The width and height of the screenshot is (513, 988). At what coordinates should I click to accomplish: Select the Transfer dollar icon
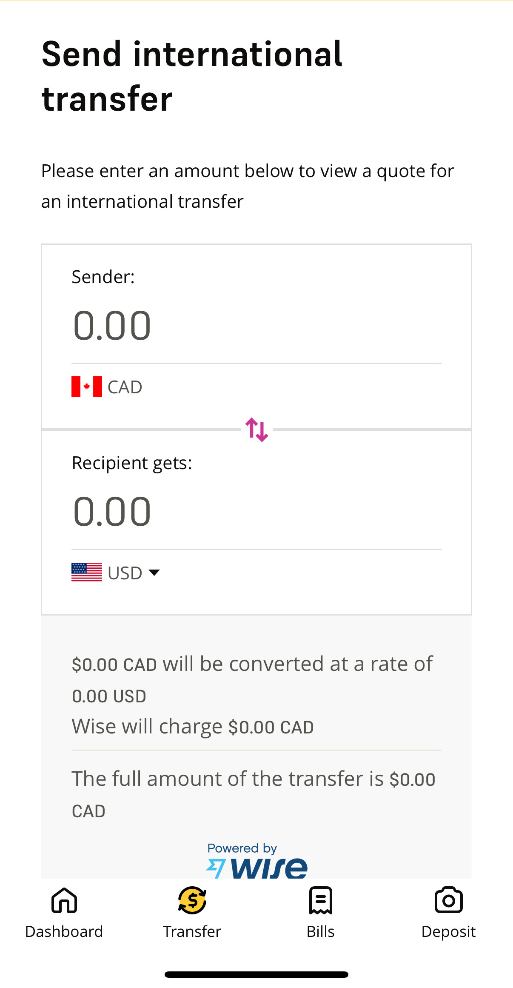192,900
